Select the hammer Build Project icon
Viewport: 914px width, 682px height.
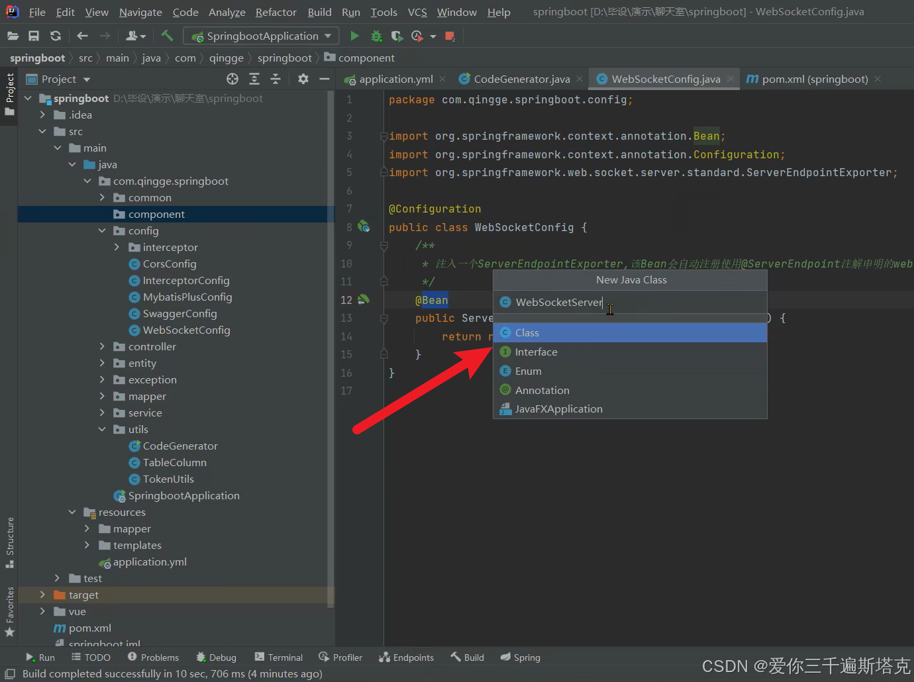[167, 36]
